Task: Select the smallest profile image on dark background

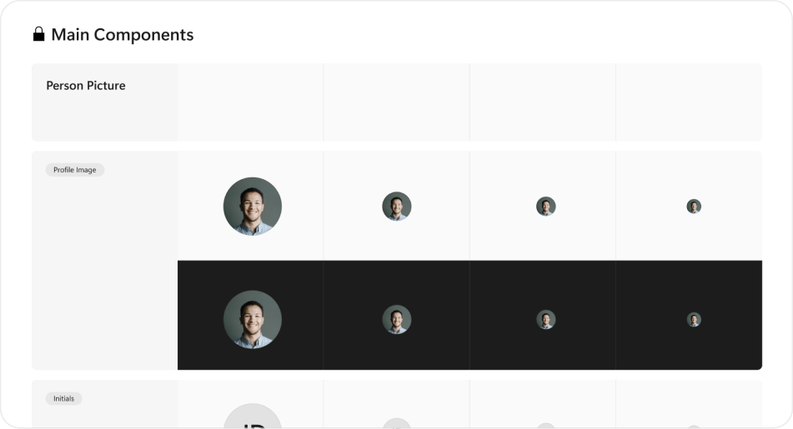Action: [x=694, y=319]
